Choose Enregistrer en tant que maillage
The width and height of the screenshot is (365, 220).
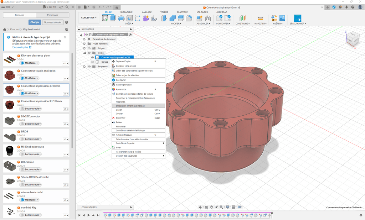(x=130, y=106)
